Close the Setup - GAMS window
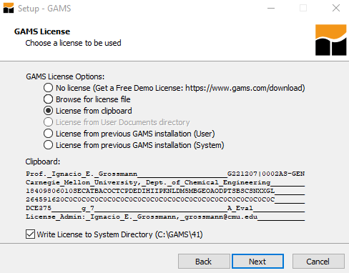 336,8
